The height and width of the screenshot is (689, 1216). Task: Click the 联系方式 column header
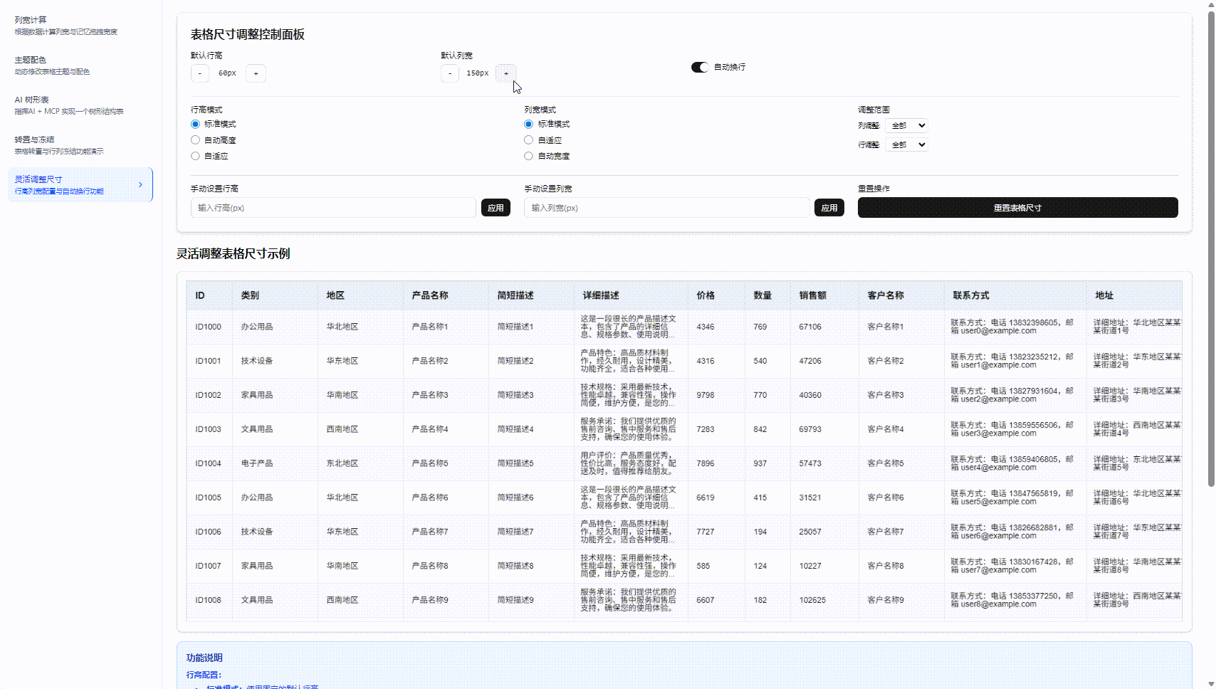coord(1015,295)
